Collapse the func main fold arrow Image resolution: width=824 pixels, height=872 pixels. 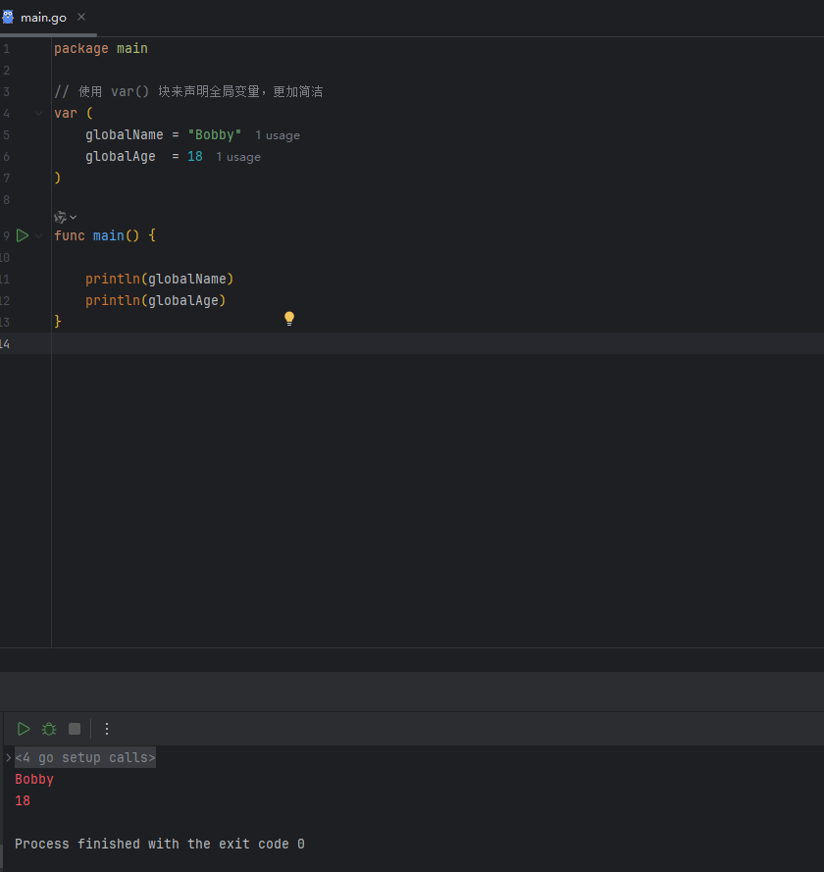[x=39, y=235]
